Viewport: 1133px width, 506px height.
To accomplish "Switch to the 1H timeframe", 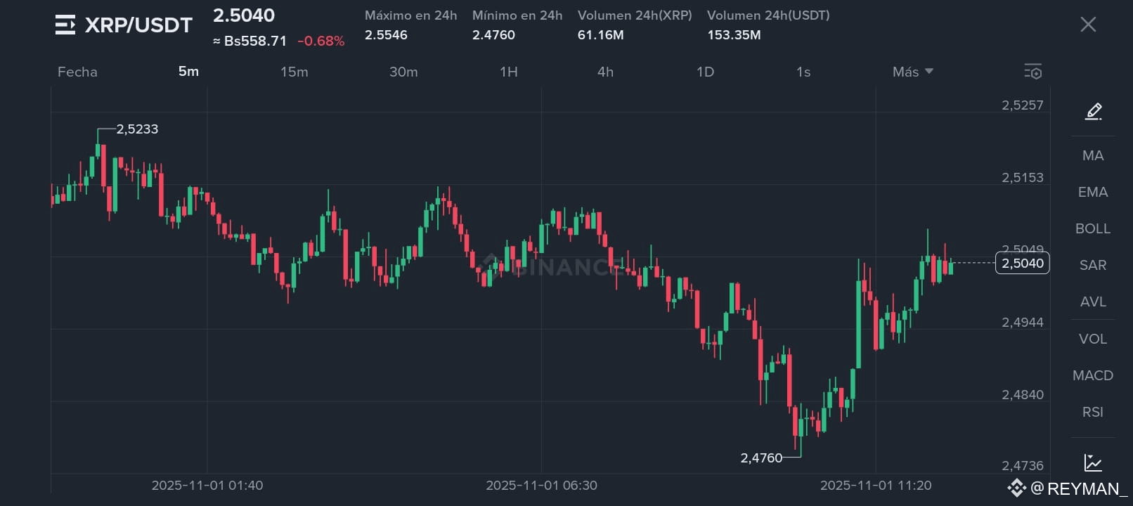I will [x=509, y=72].
